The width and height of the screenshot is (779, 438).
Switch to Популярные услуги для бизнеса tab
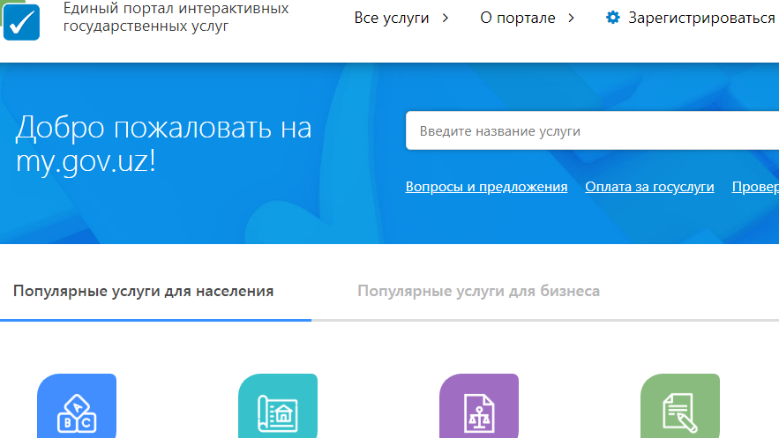[x=478, y=291]
